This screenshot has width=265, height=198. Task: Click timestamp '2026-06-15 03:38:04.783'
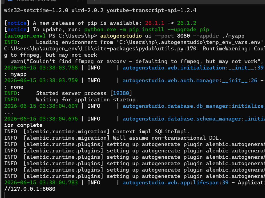coord(41,182)
